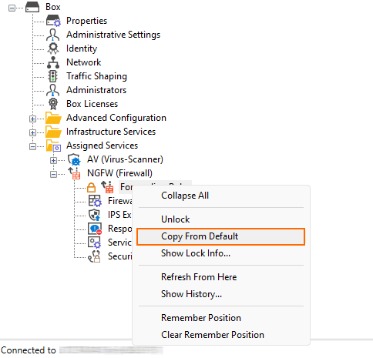
Task: Expand the Advanced Configuration folder
Action: [x=32, y=119]
